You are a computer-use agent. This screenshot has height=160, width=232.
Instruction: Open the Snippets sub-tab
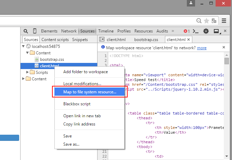pos(80,40)
